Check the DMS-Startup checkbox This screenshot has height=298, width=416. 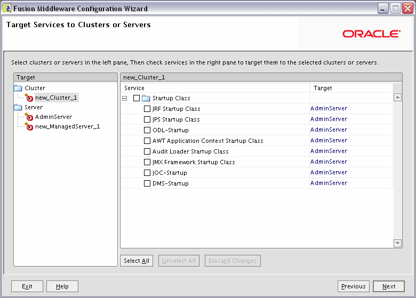[x=147, y=183]
